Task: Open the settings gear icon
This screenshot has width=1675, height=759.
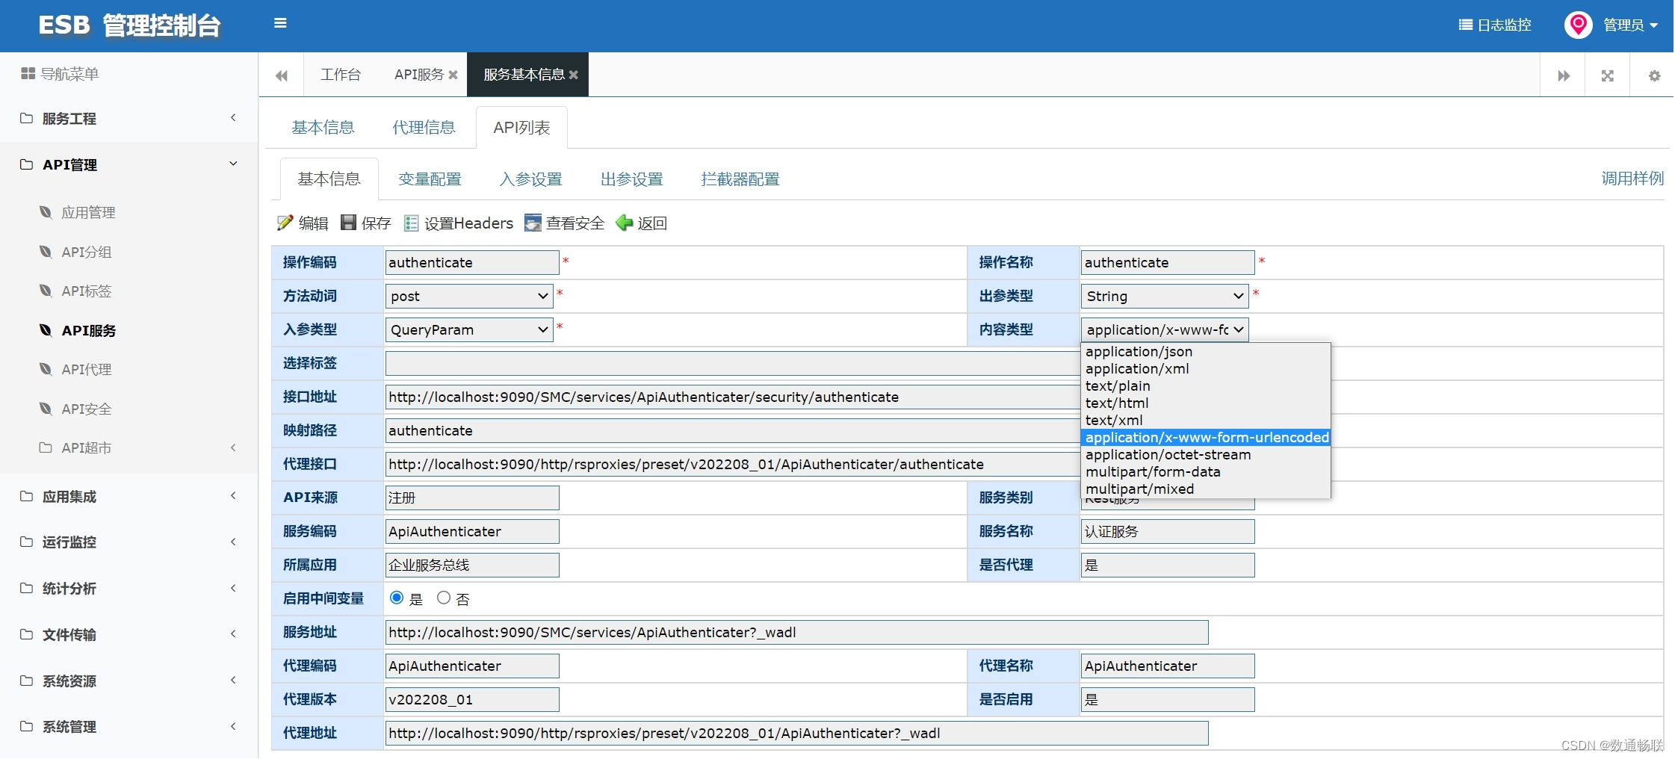Action: [1655, 75]
